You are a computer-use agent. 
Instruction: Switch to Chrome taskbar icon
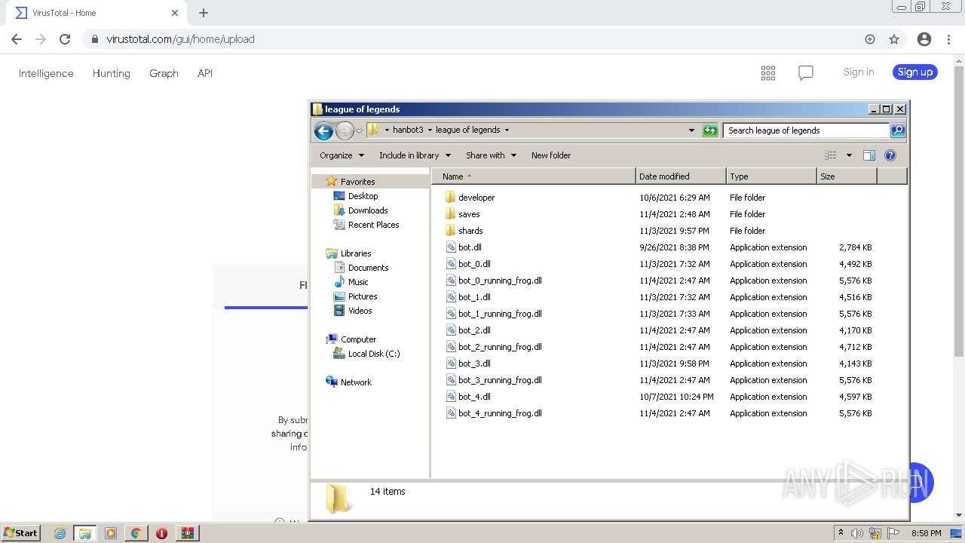pyautogui.click(x=136, y=533)
